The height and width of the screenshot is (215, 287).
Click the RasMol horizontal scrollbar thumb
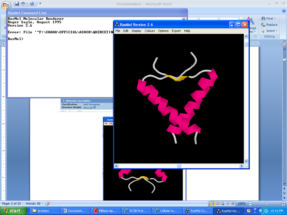point(179,166)
